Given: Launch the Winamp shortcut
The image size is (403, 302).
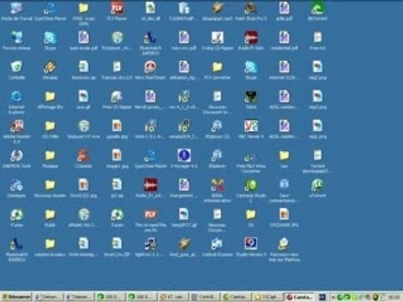Looking at the screenshot, I should click(x=50, y=67).
